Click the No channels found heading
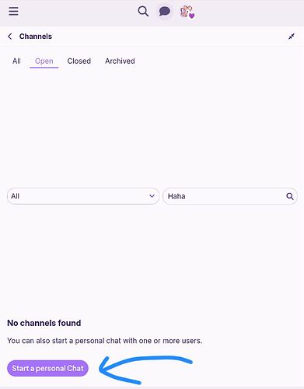This screenshot has height=389, width=304. (x=44, y=323)
